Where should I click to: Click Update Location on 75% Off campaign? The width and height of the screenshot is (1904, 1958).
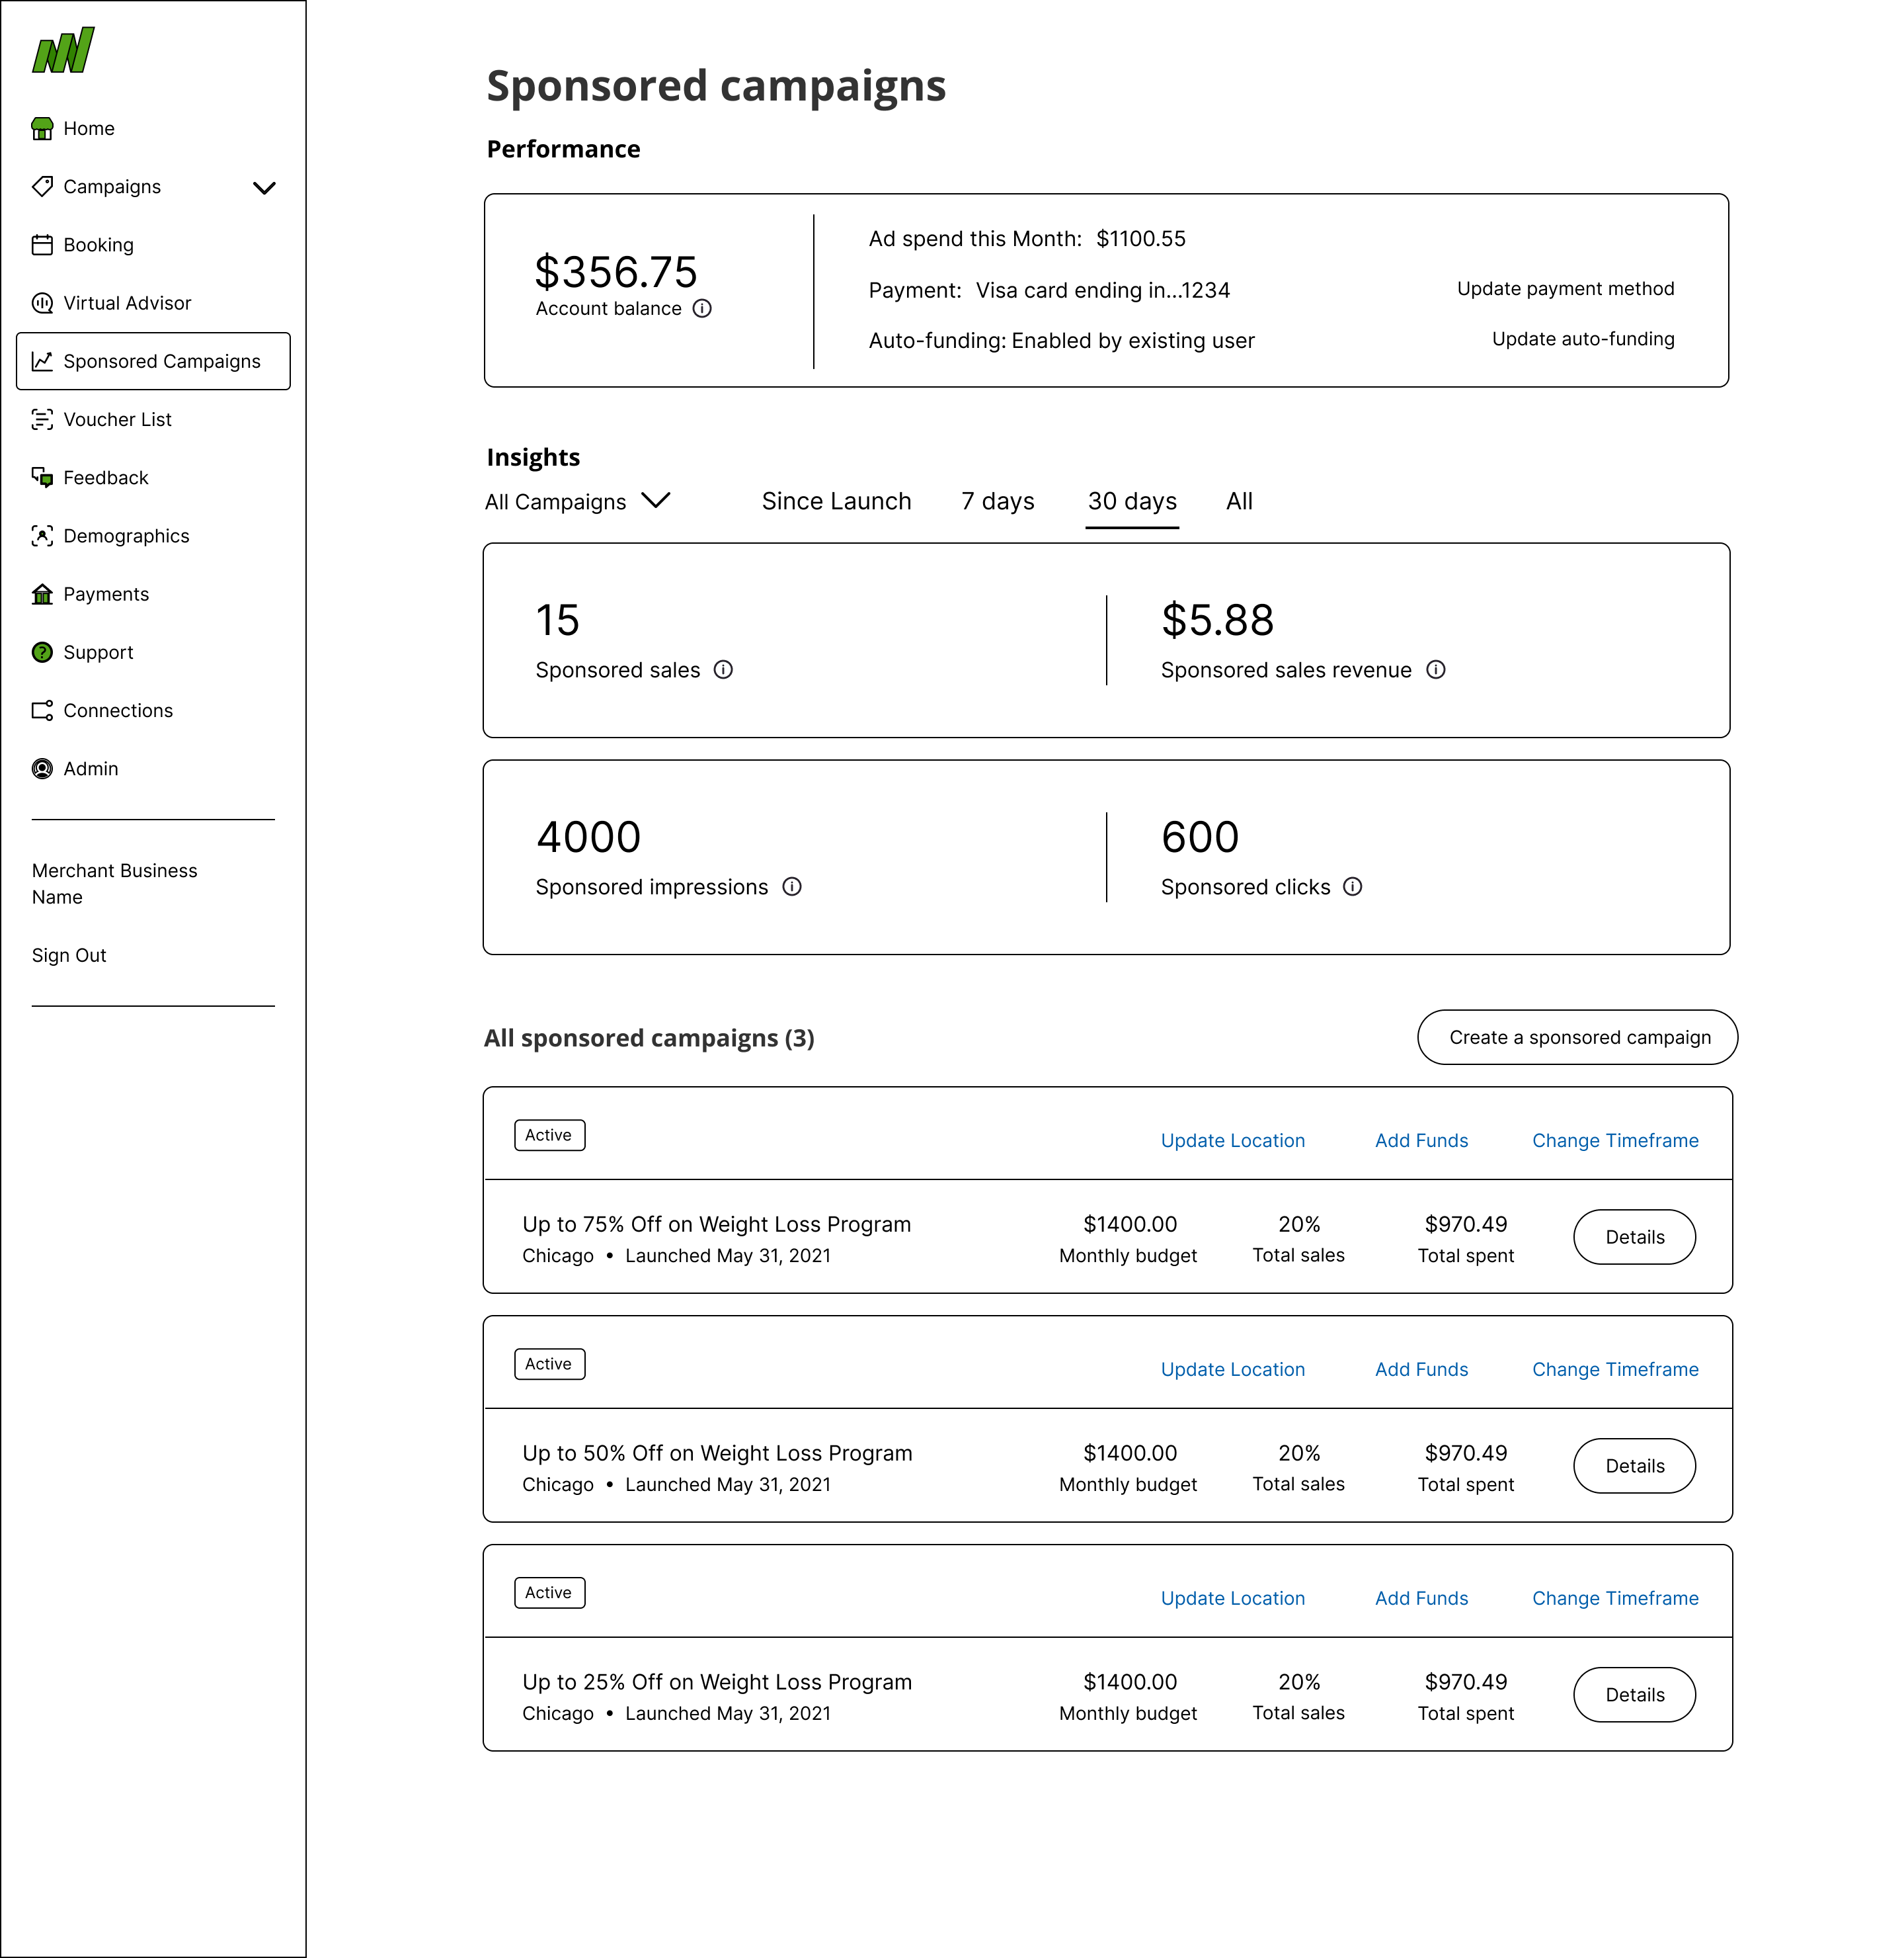1232,1140
